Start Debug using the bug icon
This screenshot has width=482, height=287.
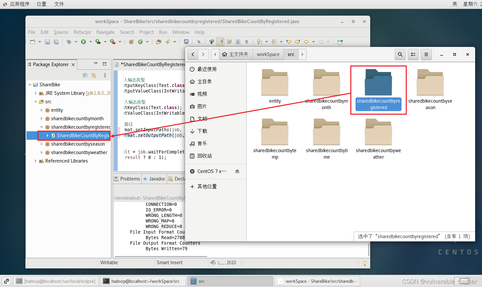tap(69, 42)
